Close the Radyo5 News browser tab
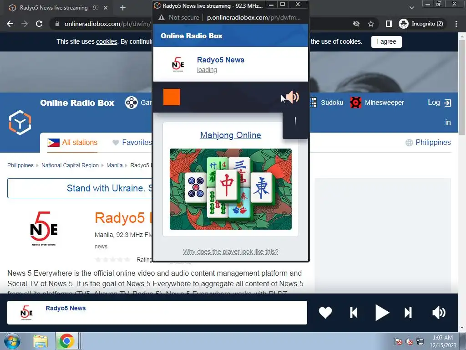Screen dimensions: 466x350 pos(106,8)
